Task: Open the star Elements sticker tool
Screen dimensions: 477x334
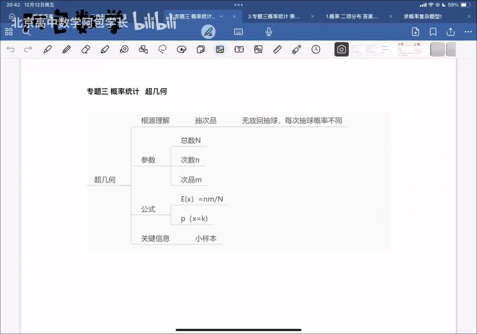Action: (182, 49)
